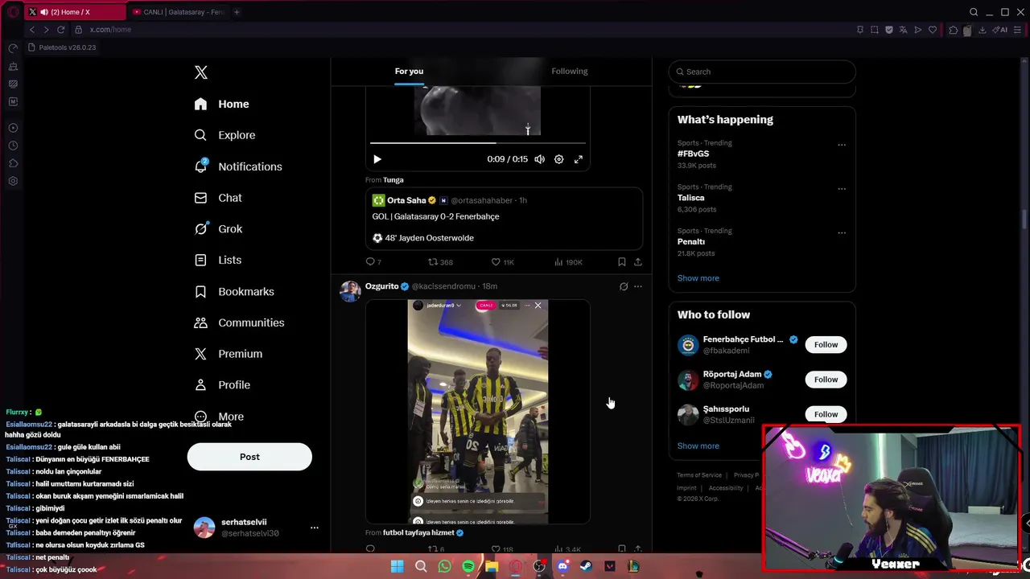Open Notifications
The height and width of the screenshot is (579, 1030).
[x=238, y=166]
